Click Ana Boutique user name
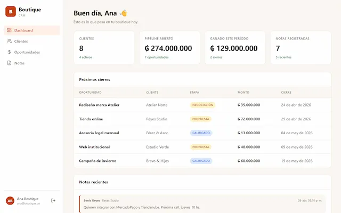Image resolution: width=341 pixels, height=213 pixels. tap(28, 199)
